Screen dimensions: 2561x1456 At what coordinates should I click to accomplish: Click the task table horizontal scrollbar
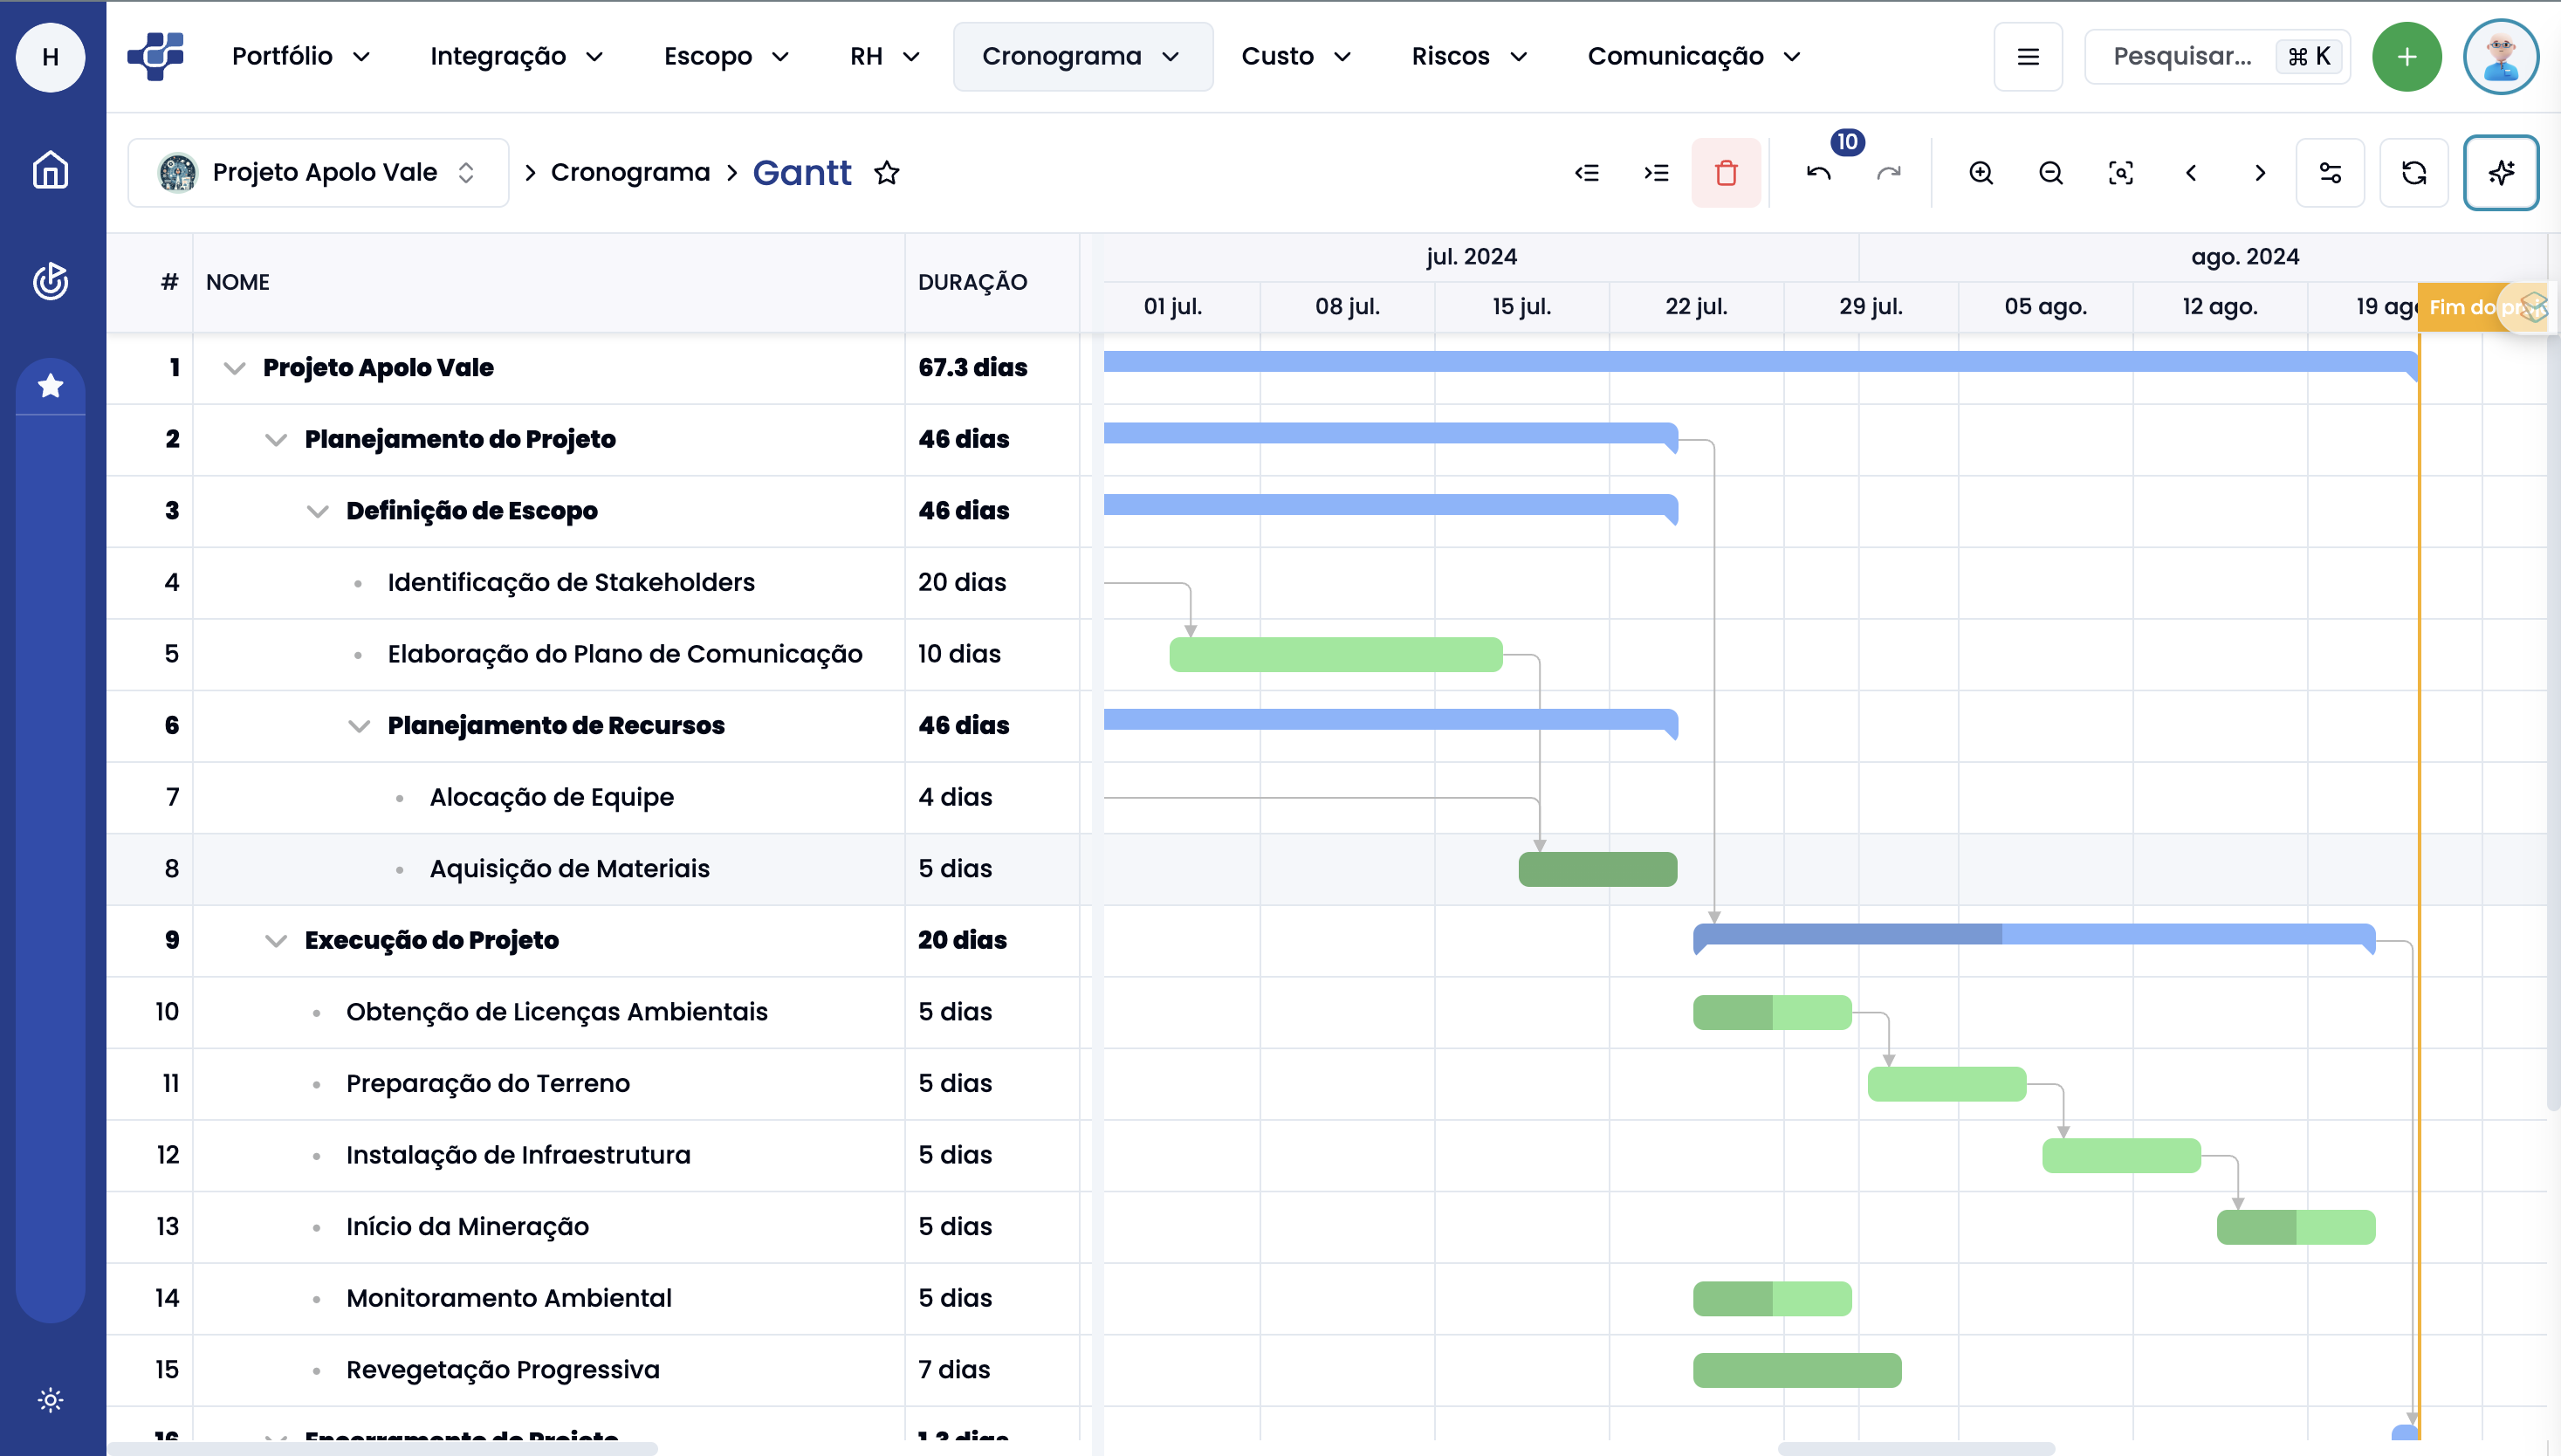[382, 1449]
